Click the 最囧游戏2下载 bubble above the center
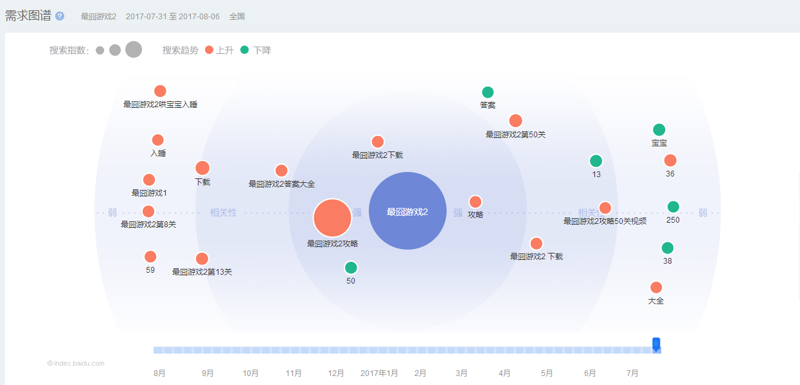 click(x=378, y=142)
